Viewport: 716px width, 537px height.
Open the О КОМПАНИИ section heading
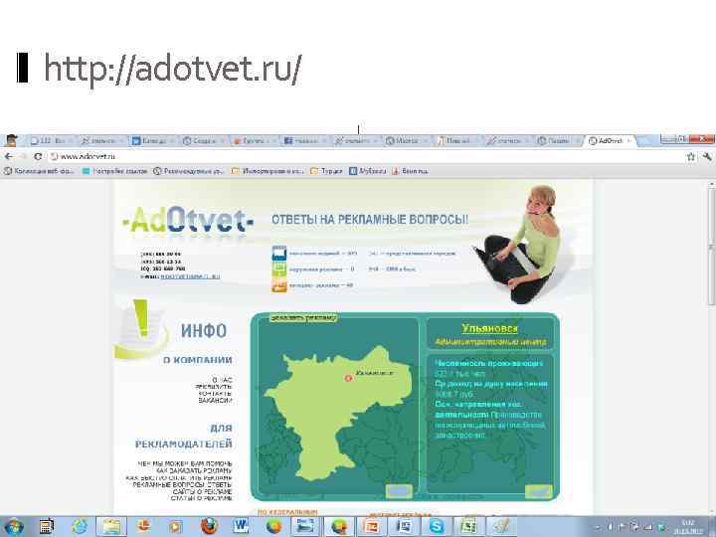point(198,360)
